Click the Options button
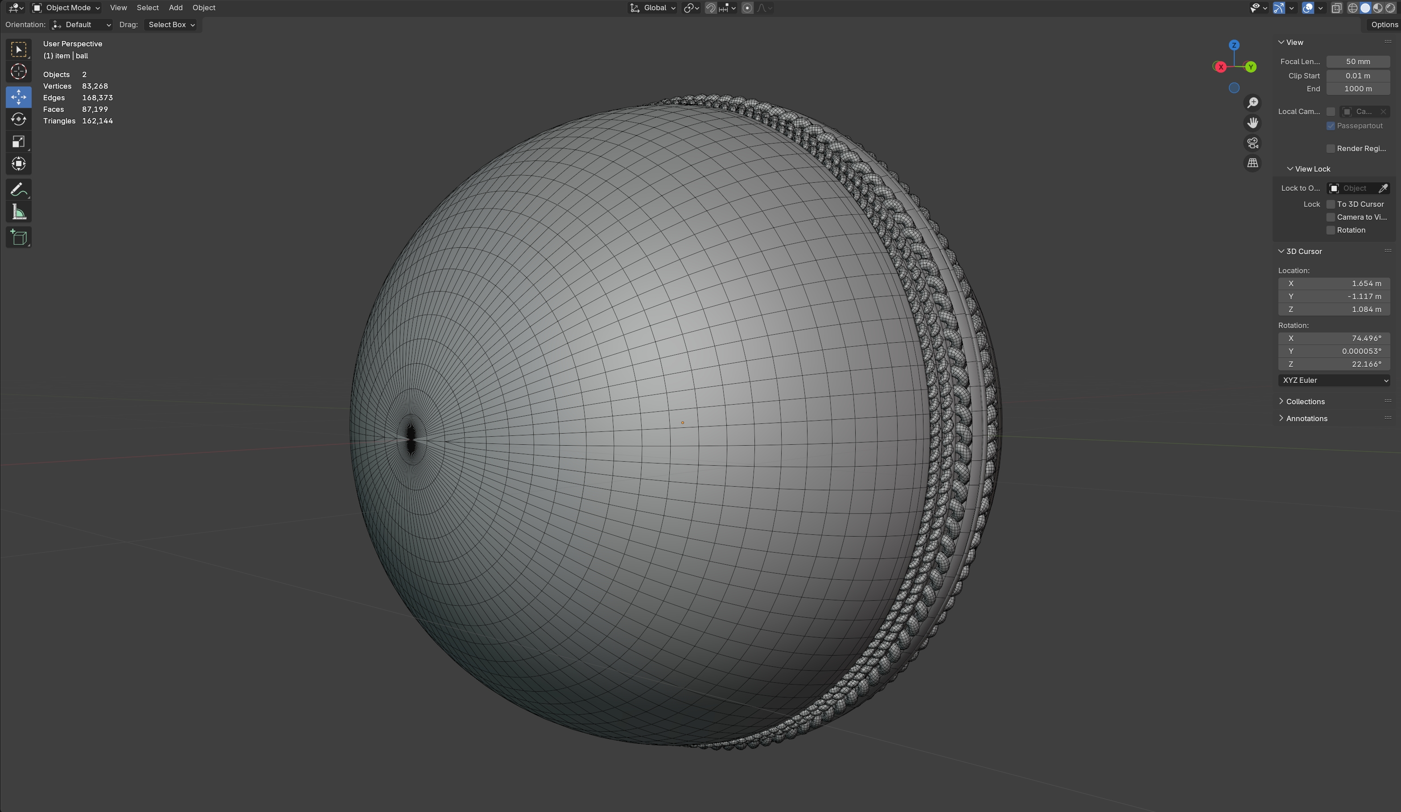Image resolution: width=1401 pixels, height=812 pixels. (1383, 25)
